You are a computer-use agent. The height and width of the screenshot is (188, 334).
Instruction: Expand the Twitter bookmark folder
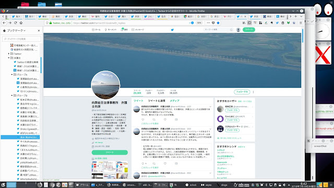coord(9,54)
